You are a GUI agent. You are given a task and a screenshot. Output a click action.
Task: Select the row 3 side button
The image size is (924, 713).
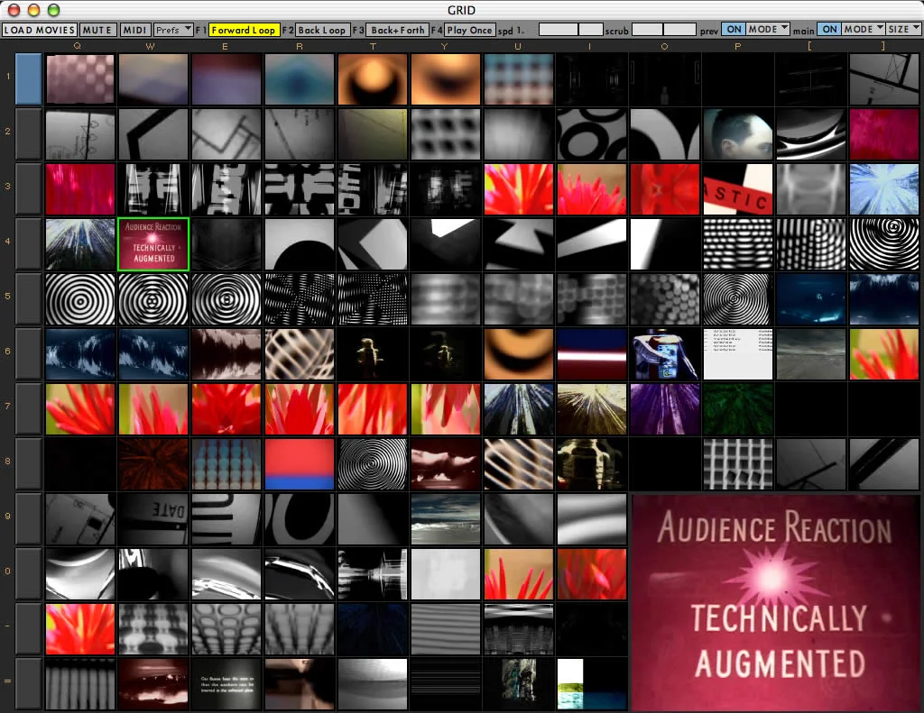28,188
